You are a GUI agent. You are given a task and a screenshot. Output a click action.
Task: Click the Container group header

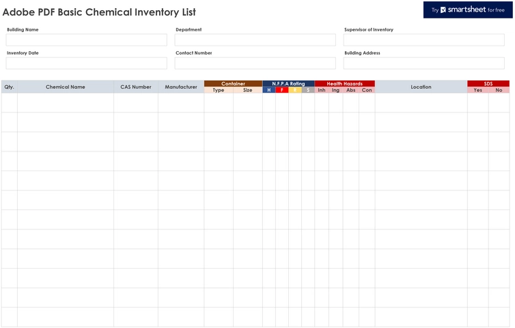coord(233,84)
